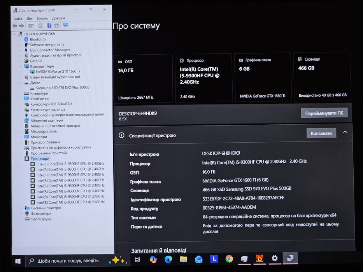Open Microsoft Edge from taskbar
363x272 pixels.
168,259
